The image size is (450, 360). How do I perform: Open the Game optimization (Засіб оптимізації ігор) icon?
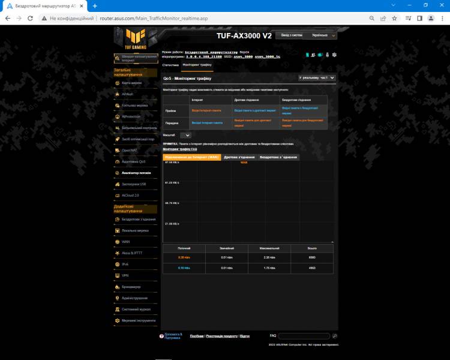pos(117,139)
